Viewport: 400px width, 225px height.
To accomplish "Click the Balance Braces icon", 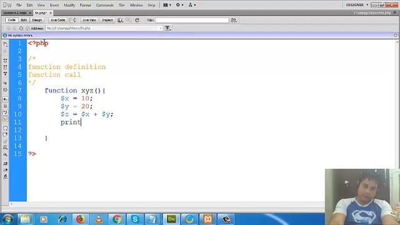I will click(x=6, y=90).
